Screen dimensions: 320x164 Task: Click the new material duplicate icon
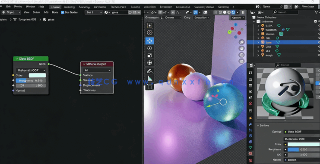pos(134,12)
